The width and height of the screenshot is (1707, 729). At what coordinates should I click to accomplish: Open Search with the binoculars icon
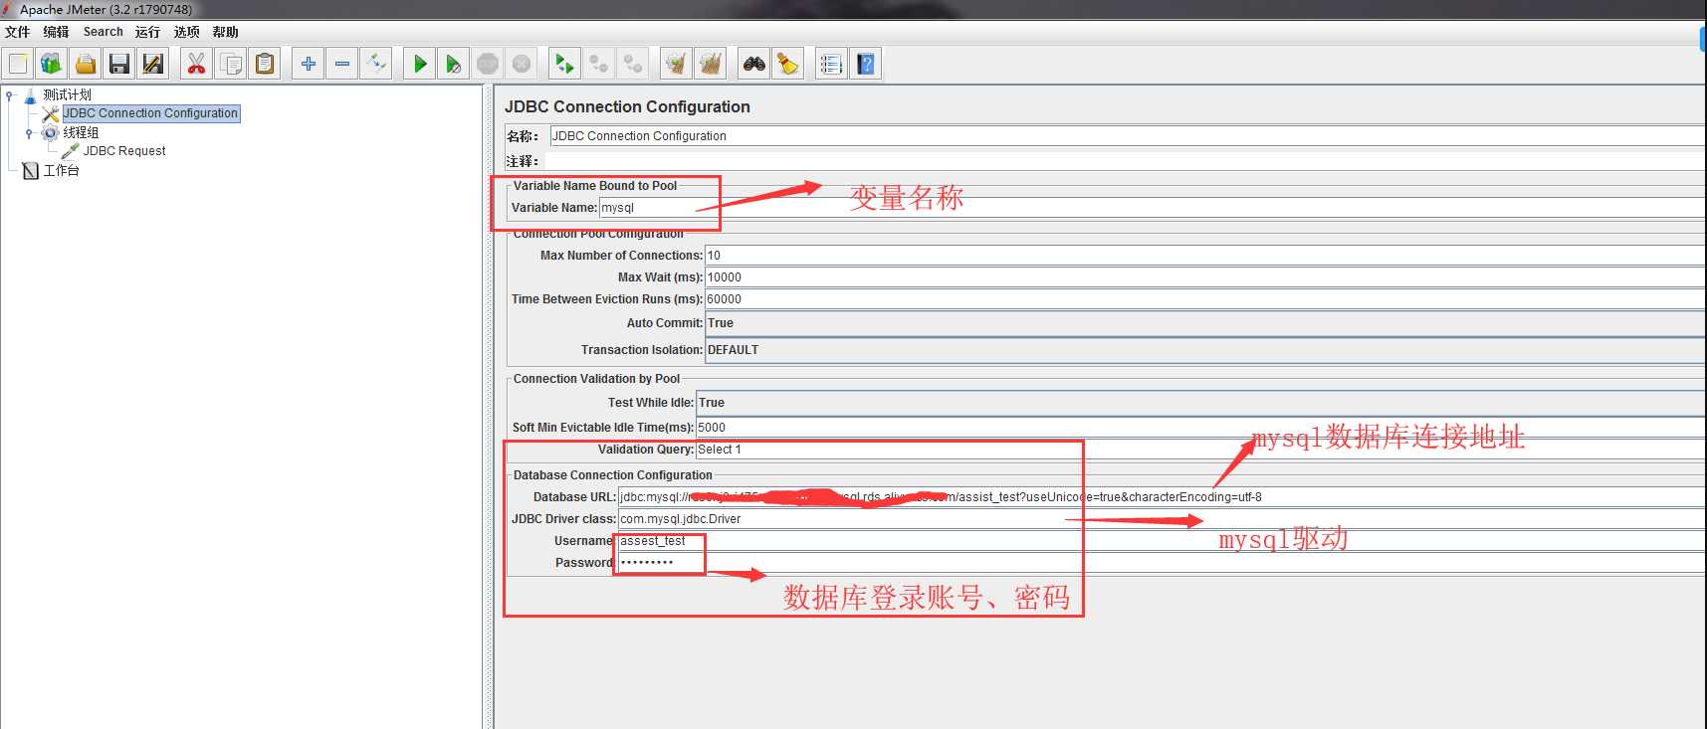(x=754, y=64)
